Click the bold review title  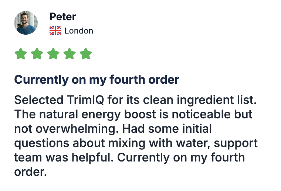pyautogui.click(x=97, y=79)
